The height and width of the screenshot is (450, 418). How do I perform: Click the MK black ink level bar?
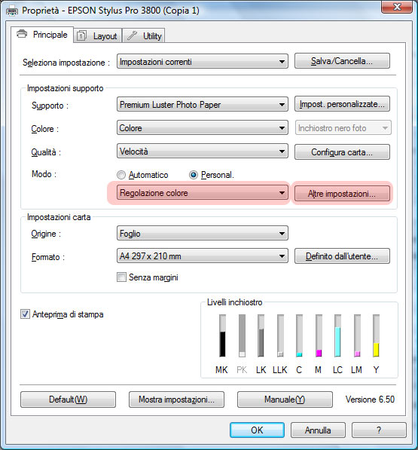click(222, 335)
